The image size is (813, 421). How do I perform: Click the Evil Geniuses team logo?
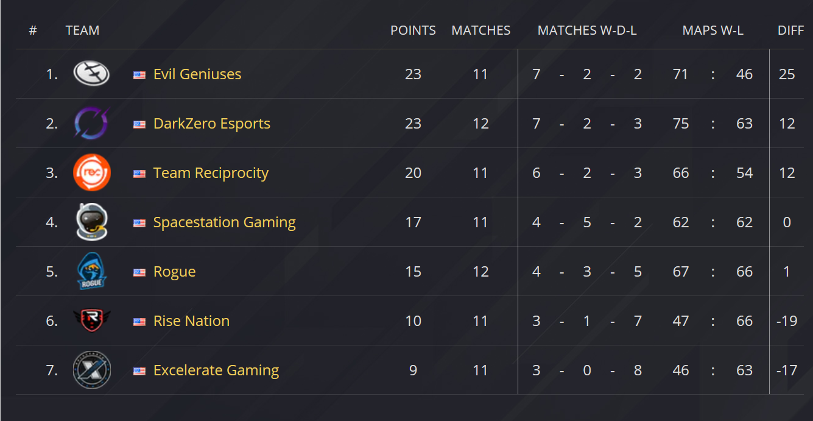click(91, 74)
